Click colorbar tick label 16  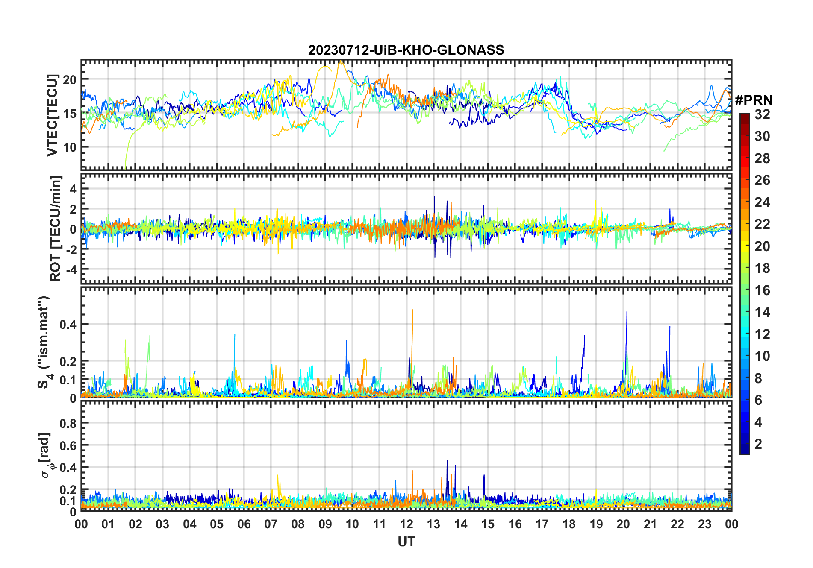(x=762, y=290)
